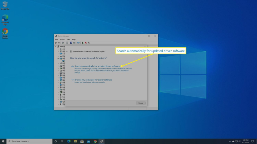Select the Sof software devices tree item
257x144 pixels.
tap(62, 94)
